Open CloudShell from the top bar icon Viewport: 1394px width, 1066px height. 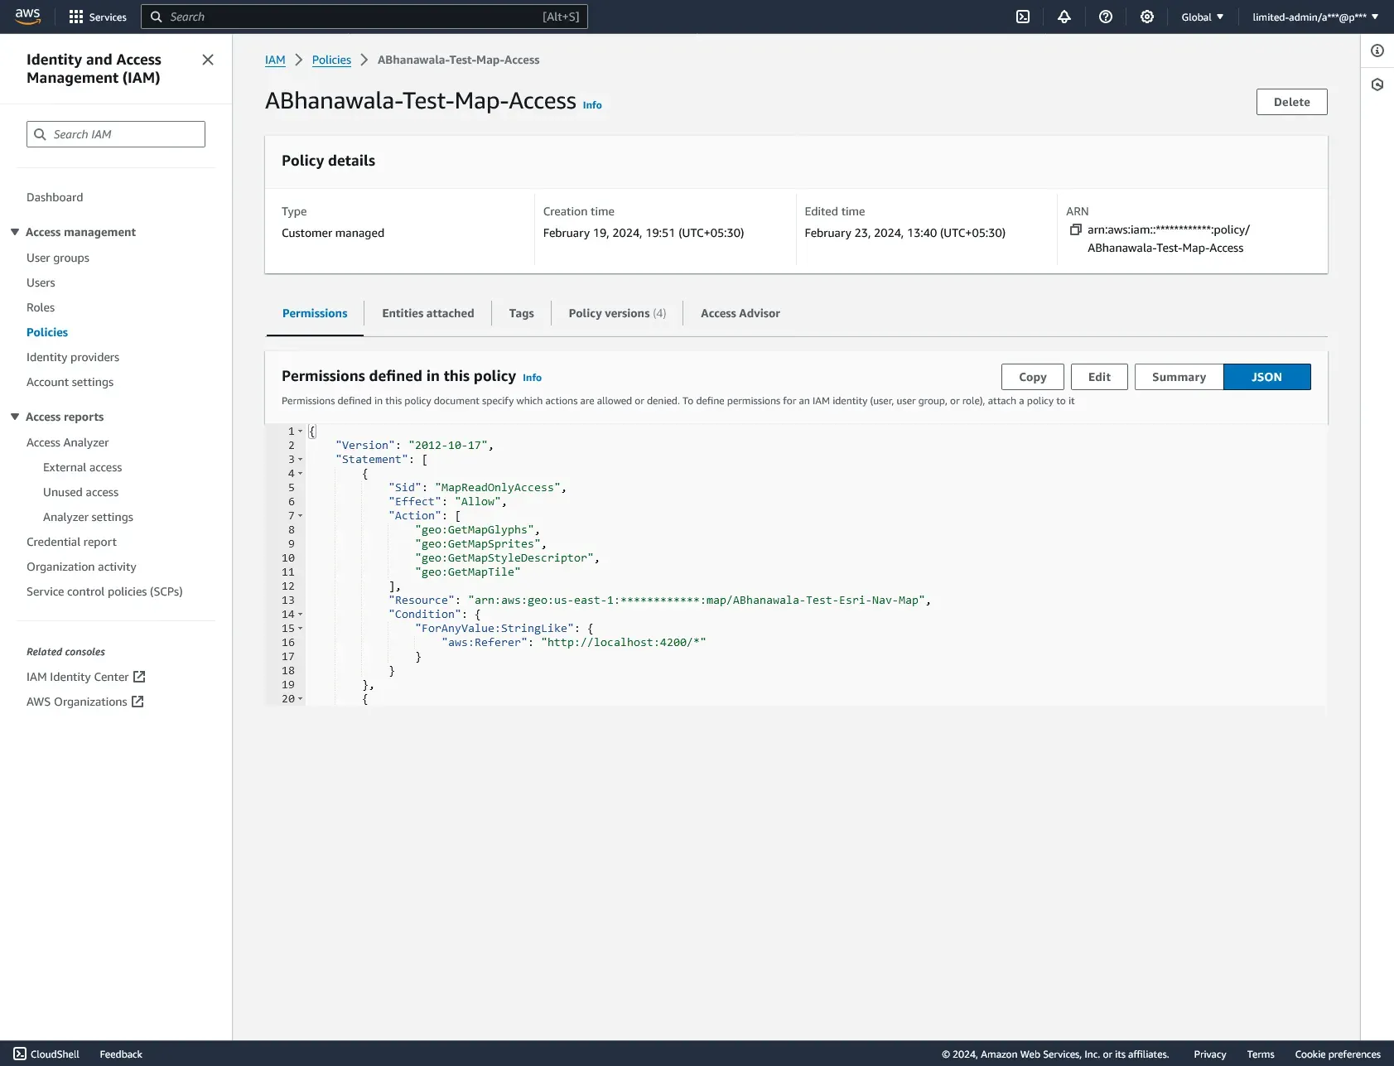tap(1023, 17)
